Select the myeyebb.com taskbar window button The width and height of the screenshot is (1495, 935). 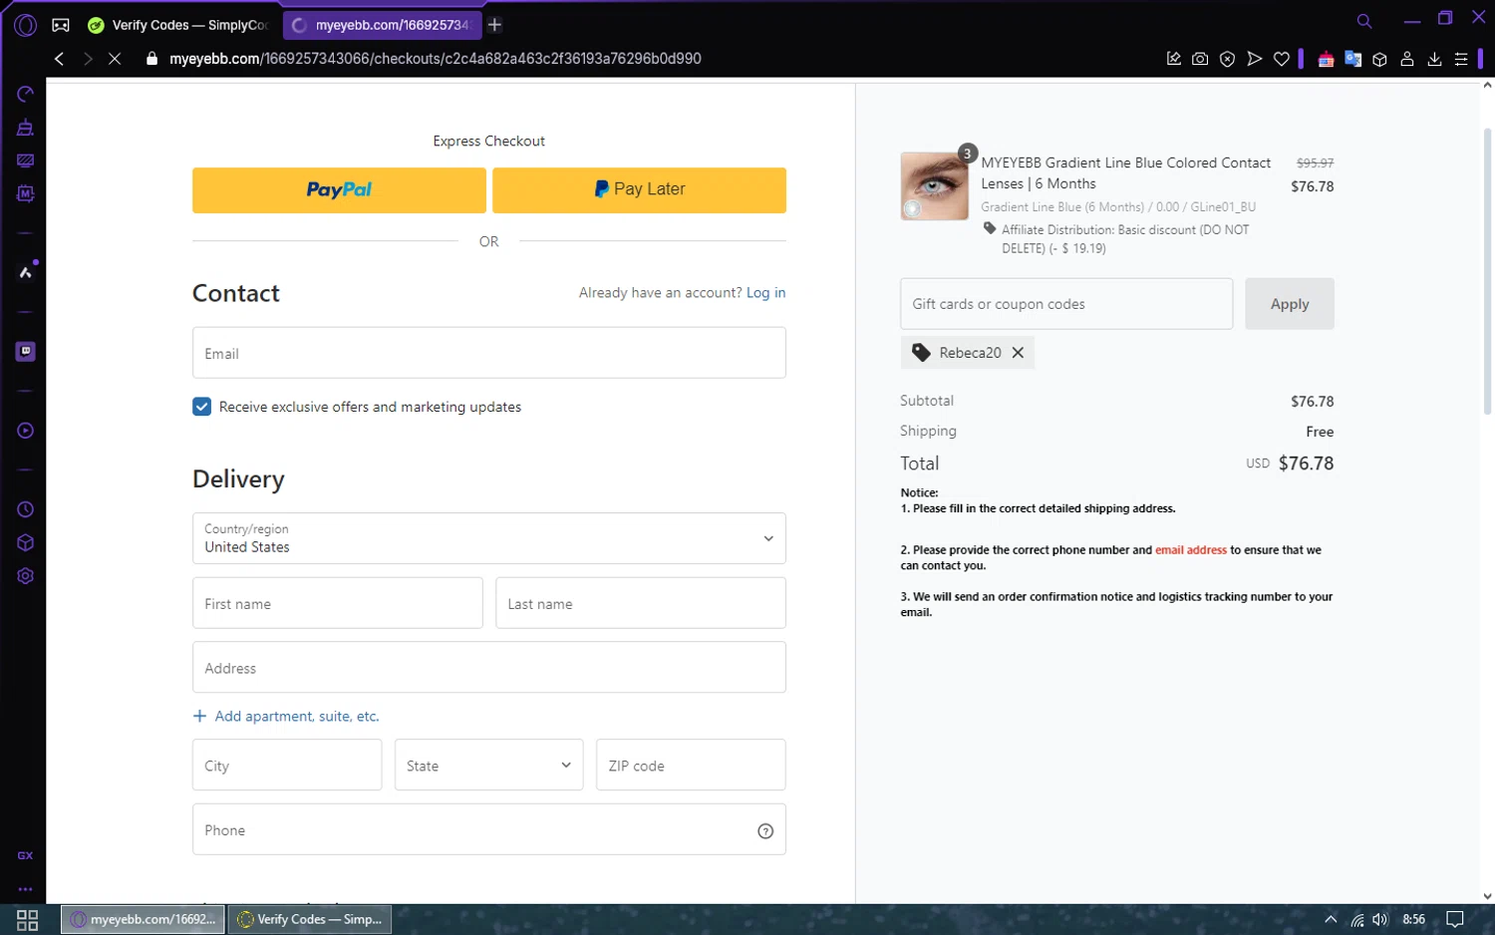pyautogui.click(x=144, y=919)
